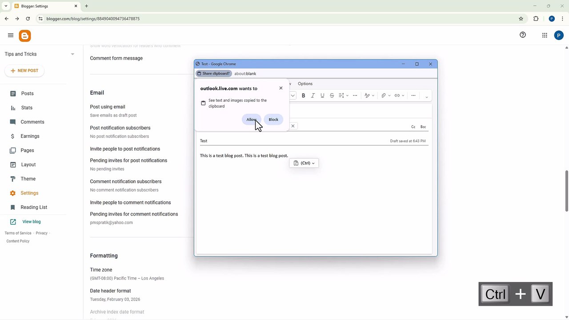Apply italic formatting in the email toolbar
Screen dimensions: 569x320
[313, 96]
